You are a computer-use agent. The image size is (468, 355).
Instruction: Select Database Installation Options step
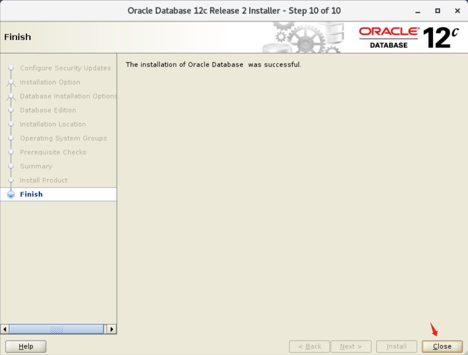point(68,96)
